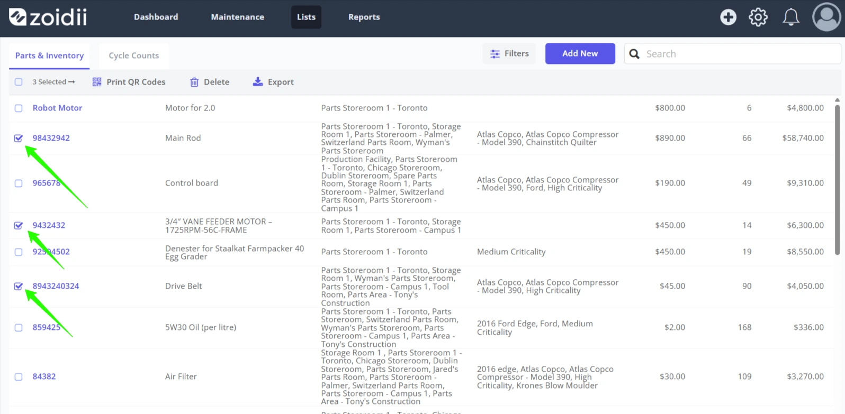Expand the 3 Selected arrow
This screenshot has width=845, height=414.
71,82
